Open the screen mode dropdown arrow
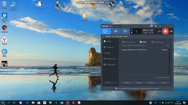188x105 pixels. tap(110, 31)
